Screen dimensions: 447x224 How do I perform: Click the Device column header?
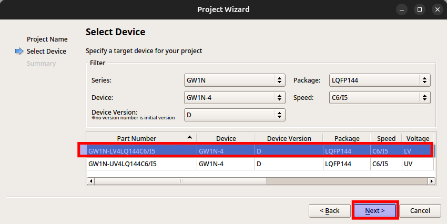(x=226, y=138)
